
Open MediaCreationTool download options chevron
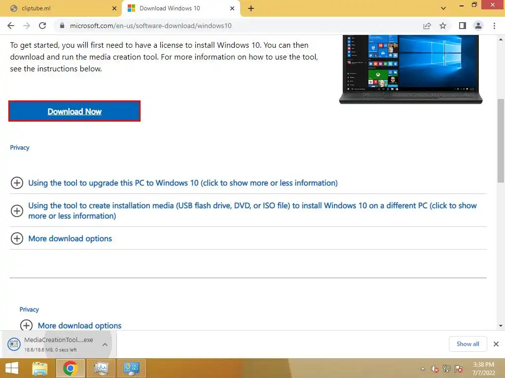(x=105, y=344)
